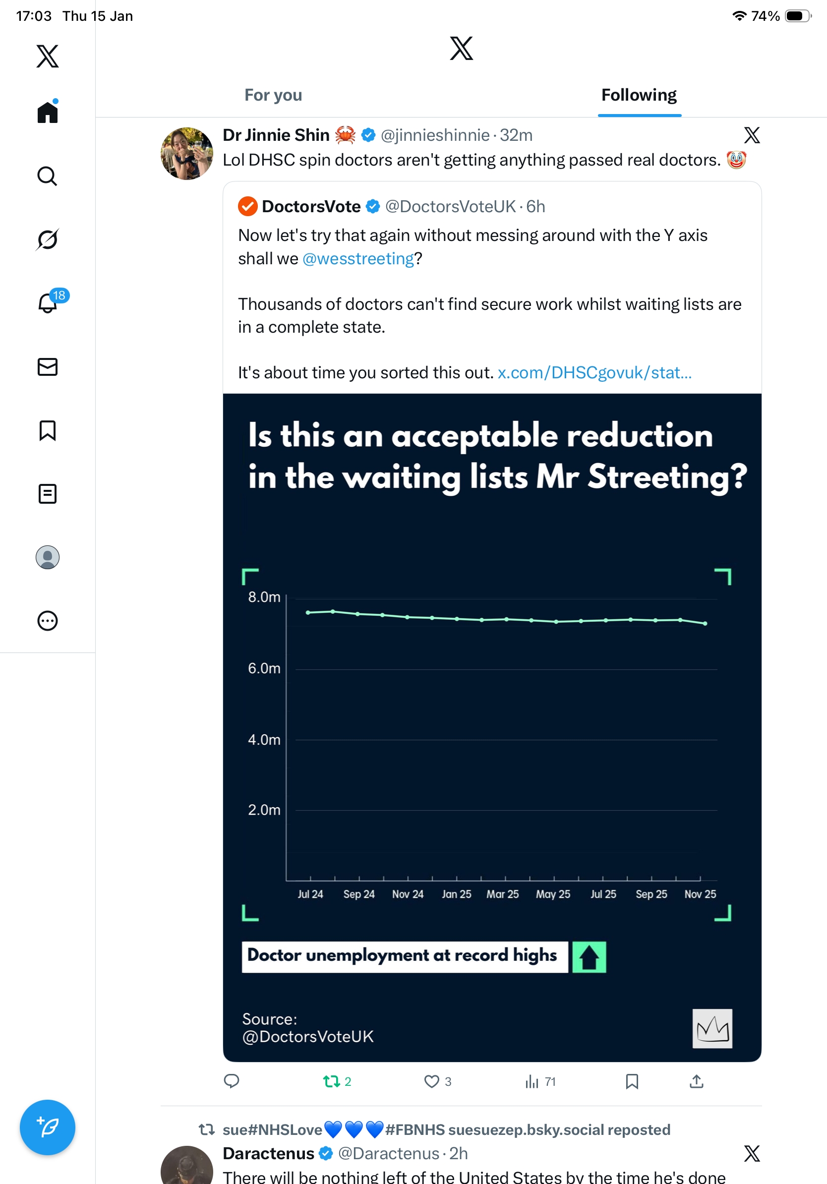Bookmark Dr Jinnie Shin's post
The width and height of the screenshot is (827, 1184).
[x=632, y=1081]
